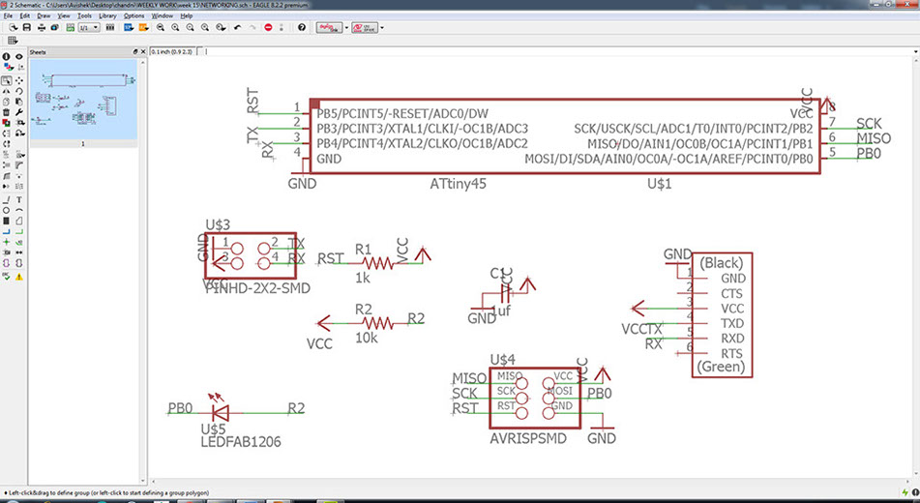920x503 pixels.
Task: Open the Layer settings color dropdown
Action: (7, 67)
